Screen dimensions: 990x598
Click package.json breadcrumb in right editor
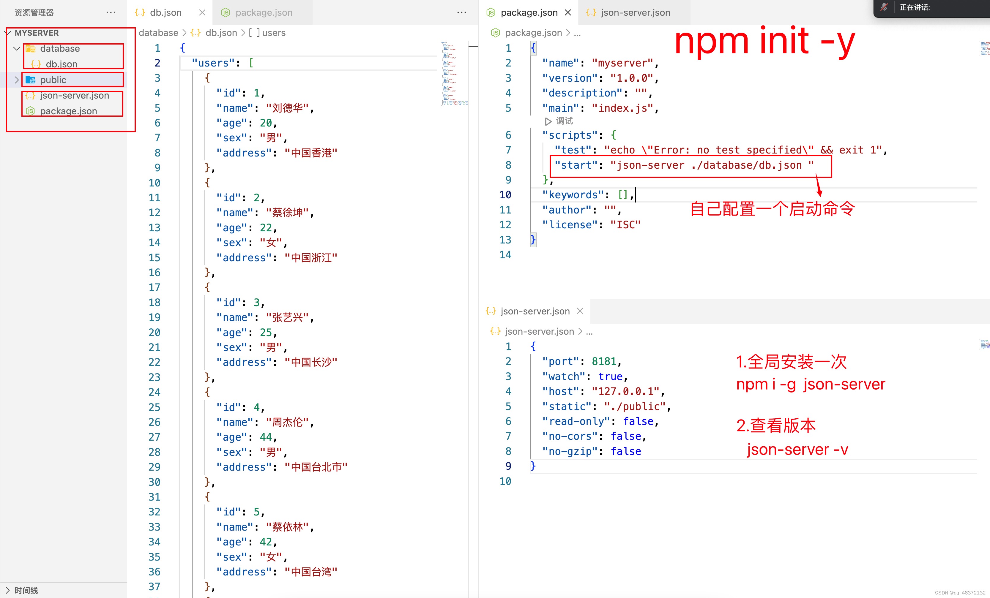click(533, 33)
